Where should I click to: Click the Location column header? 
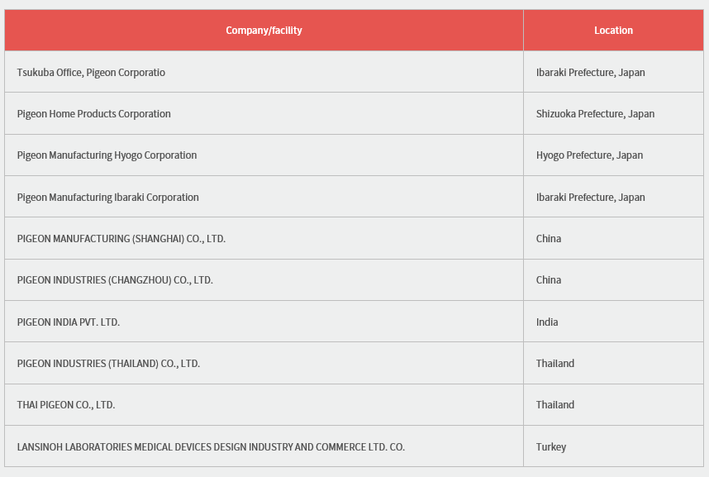click(x=613, y=31)
